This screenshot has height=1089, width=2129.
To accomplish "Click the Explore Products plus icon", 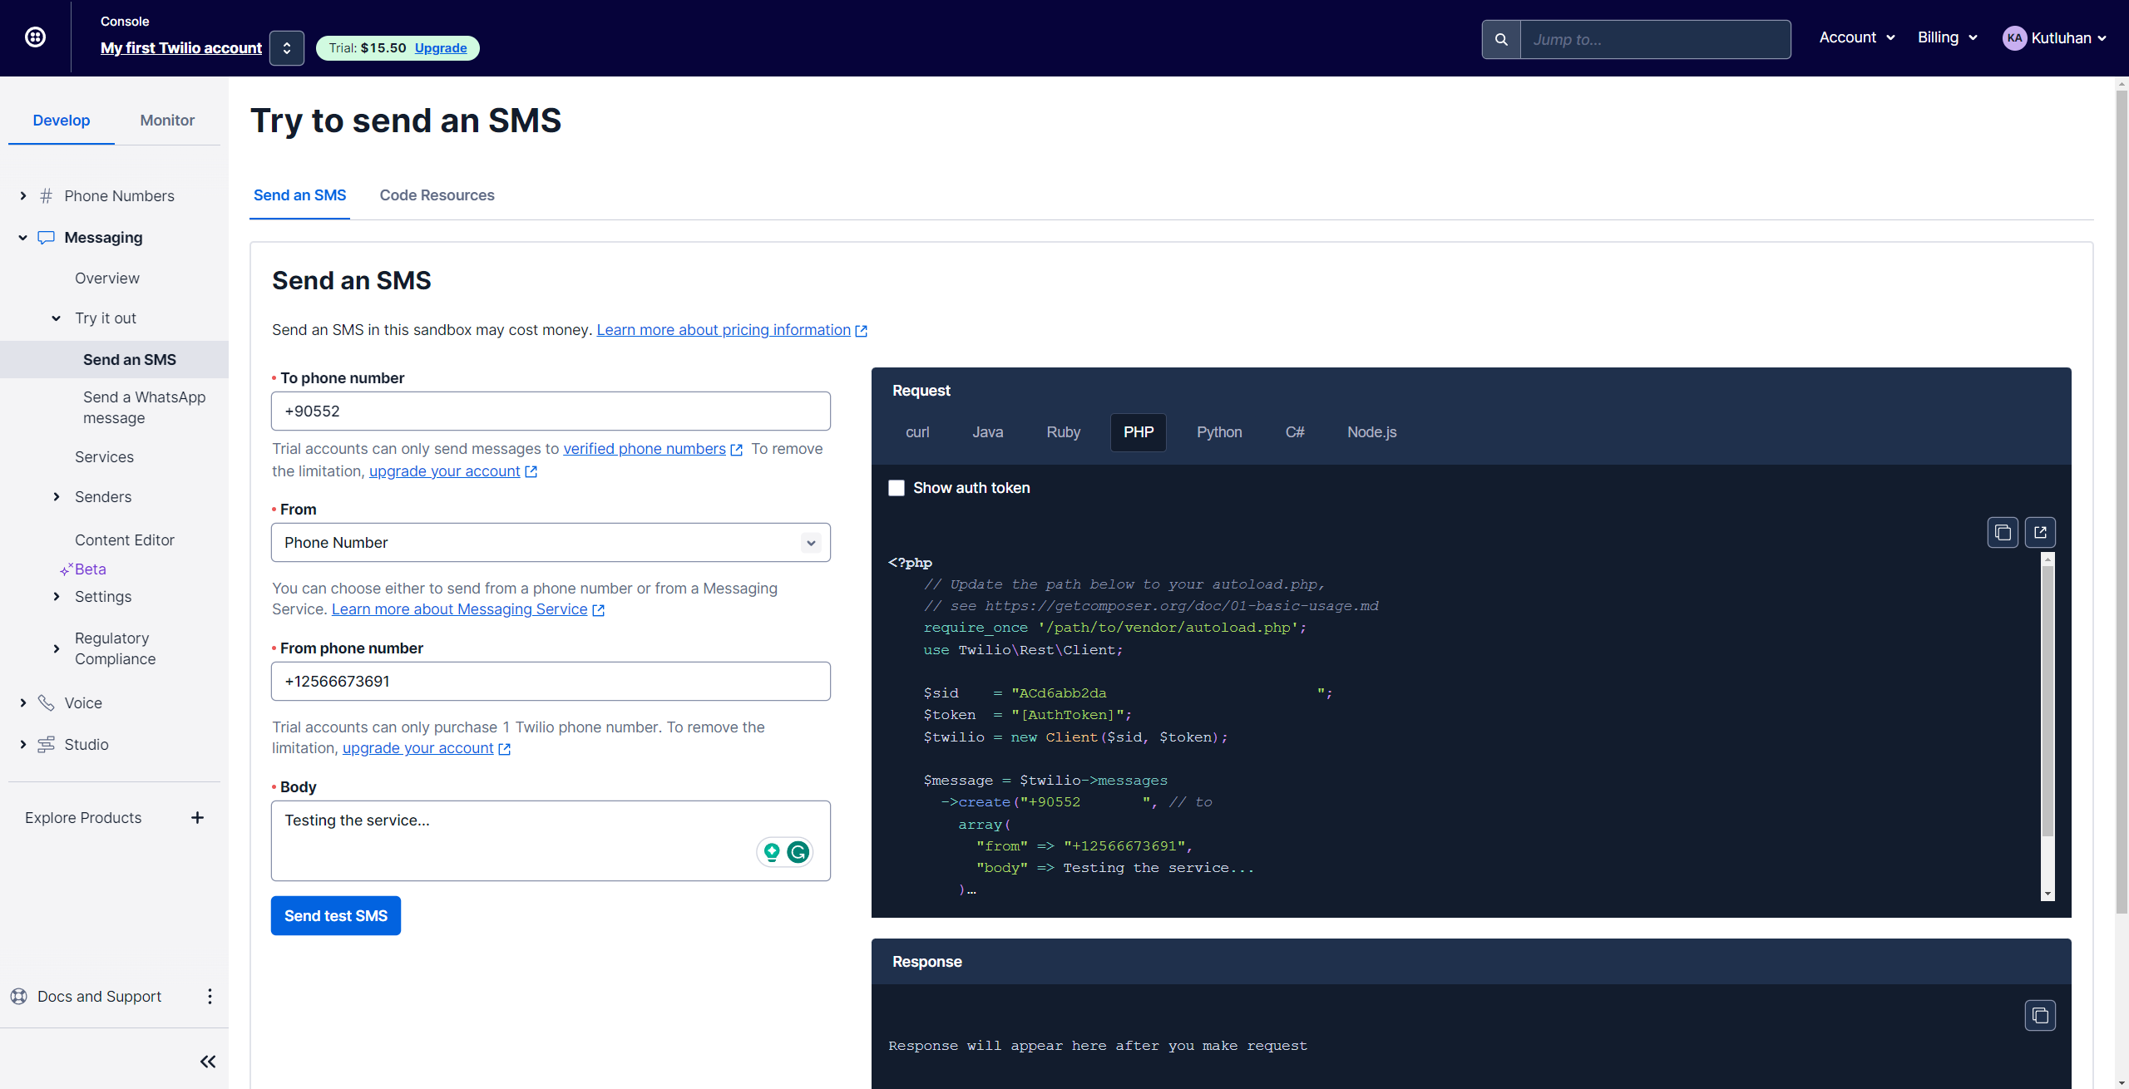I will pyautogui.click(x=197, y=816).
